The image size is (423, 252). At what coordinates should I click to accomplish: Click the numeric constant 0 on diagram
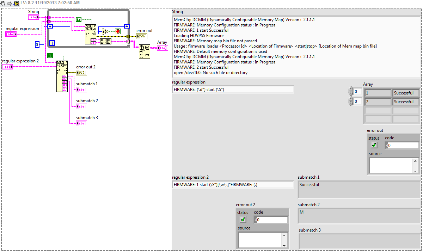37,44
